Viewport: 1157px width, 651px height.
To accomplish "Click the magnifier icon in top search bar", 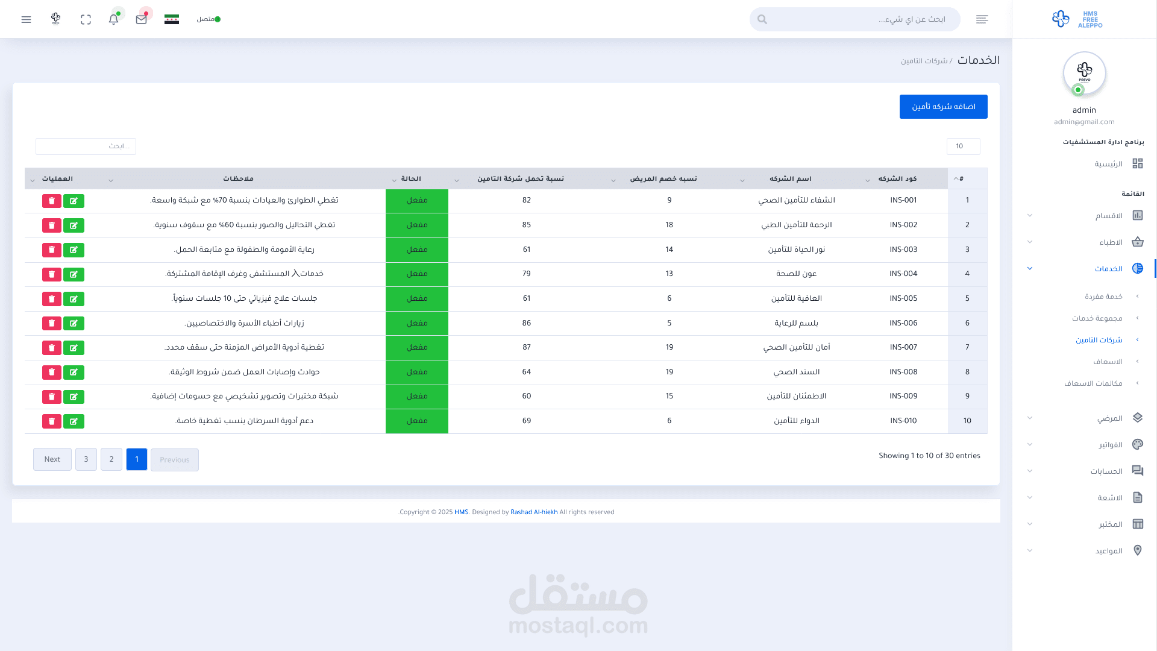I will point(762,19).
